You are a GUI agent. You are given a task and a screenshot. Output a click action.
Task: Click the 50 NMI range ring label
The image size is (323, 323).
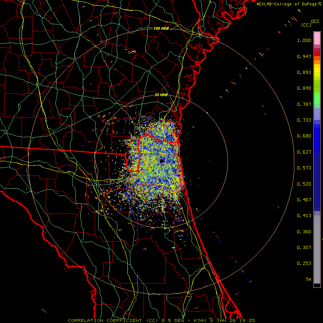[161, 95]
